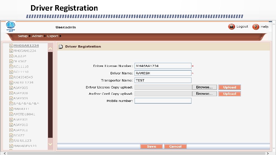Click the driver list scroll down arrow
This screenshot has height=155, width=276.
coord(50,144)
